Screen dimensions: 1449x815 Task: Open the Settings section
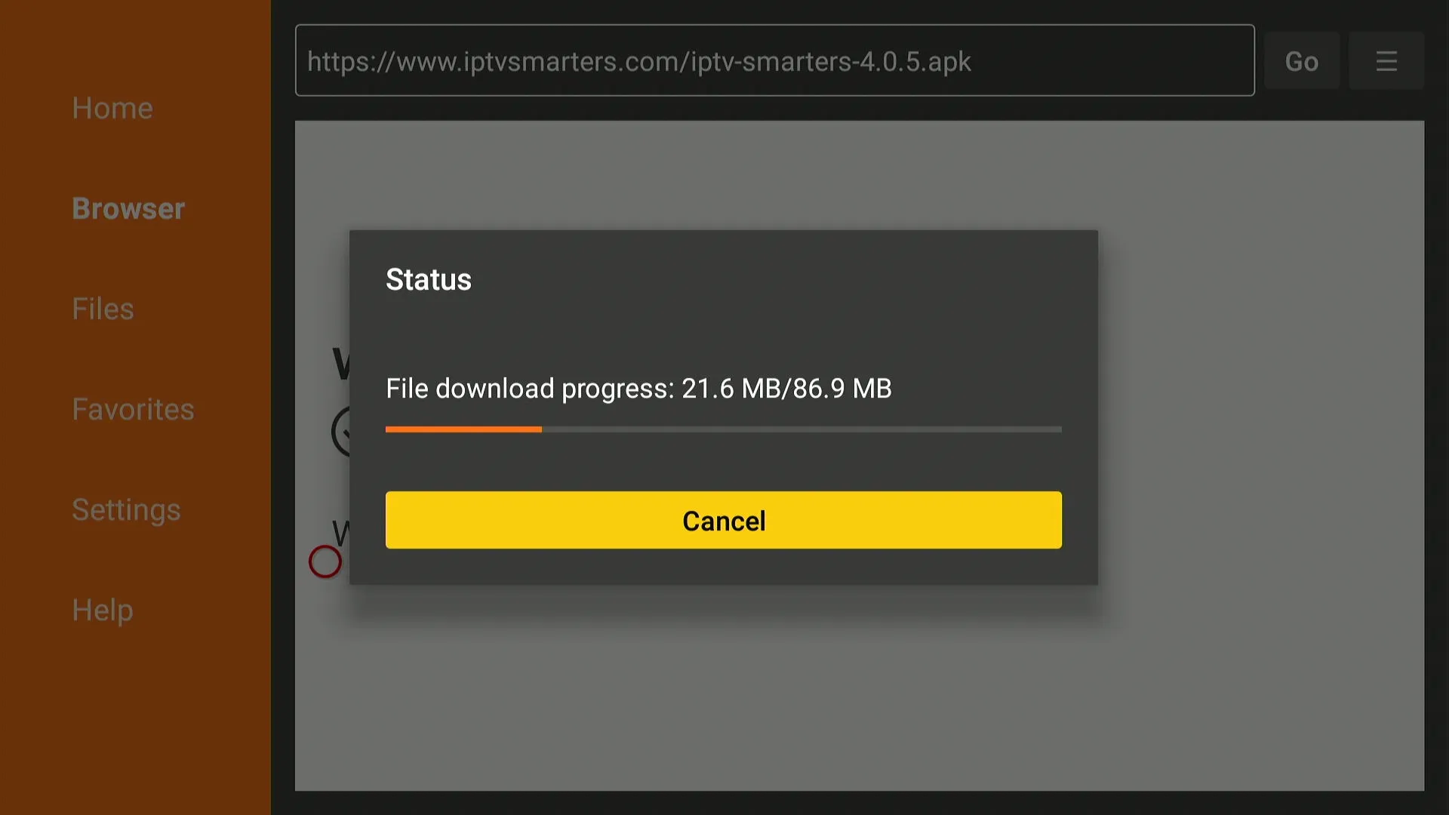126,509
